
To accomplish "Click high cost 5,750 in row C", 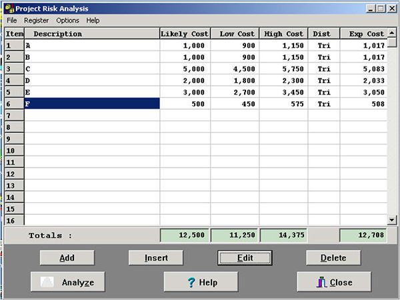I will pos(283,69).
